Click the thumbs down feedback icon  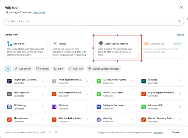(56, 132)
